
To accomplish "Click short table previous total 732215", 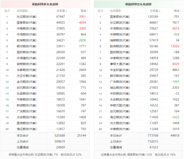I will [x=153, y=142].
